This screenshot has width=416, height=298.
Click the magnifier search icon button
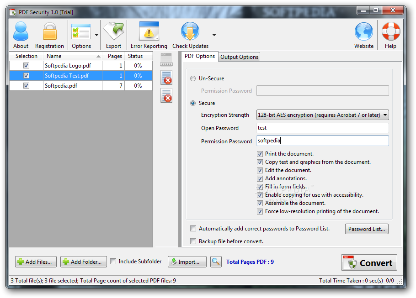point(216,261)
